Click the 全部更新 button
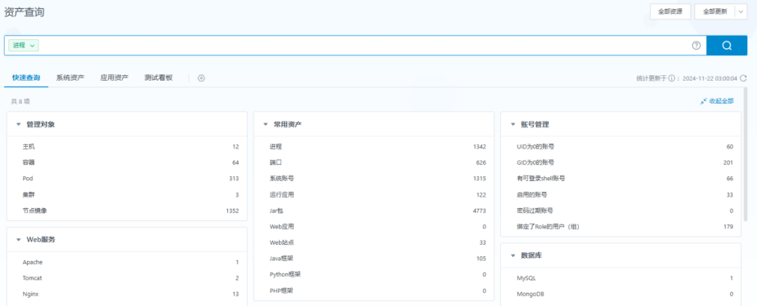This screenshot has height=306, width=757. pyautogui.click(x=715, y=12)
